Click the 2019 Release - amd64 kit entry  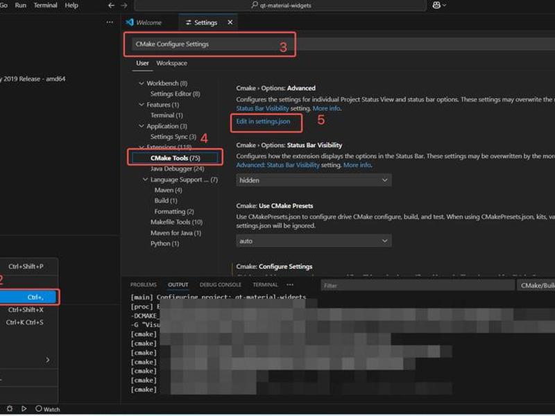click(33, 78)
